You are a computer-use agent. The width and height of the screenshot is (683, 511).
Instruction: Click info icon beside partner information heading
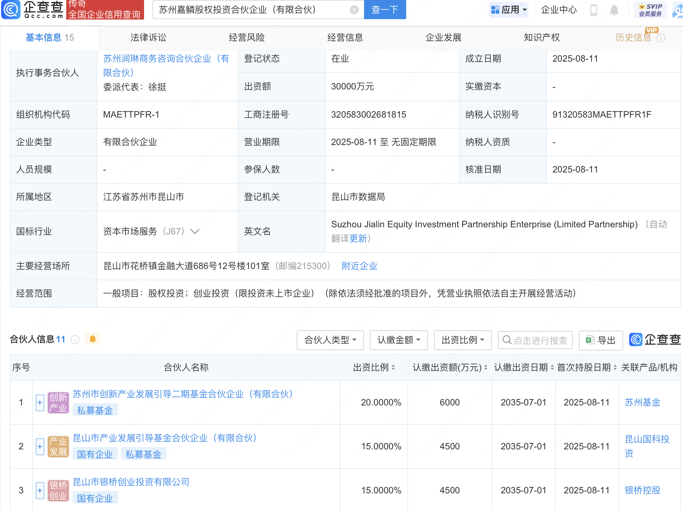coord(75,340)
